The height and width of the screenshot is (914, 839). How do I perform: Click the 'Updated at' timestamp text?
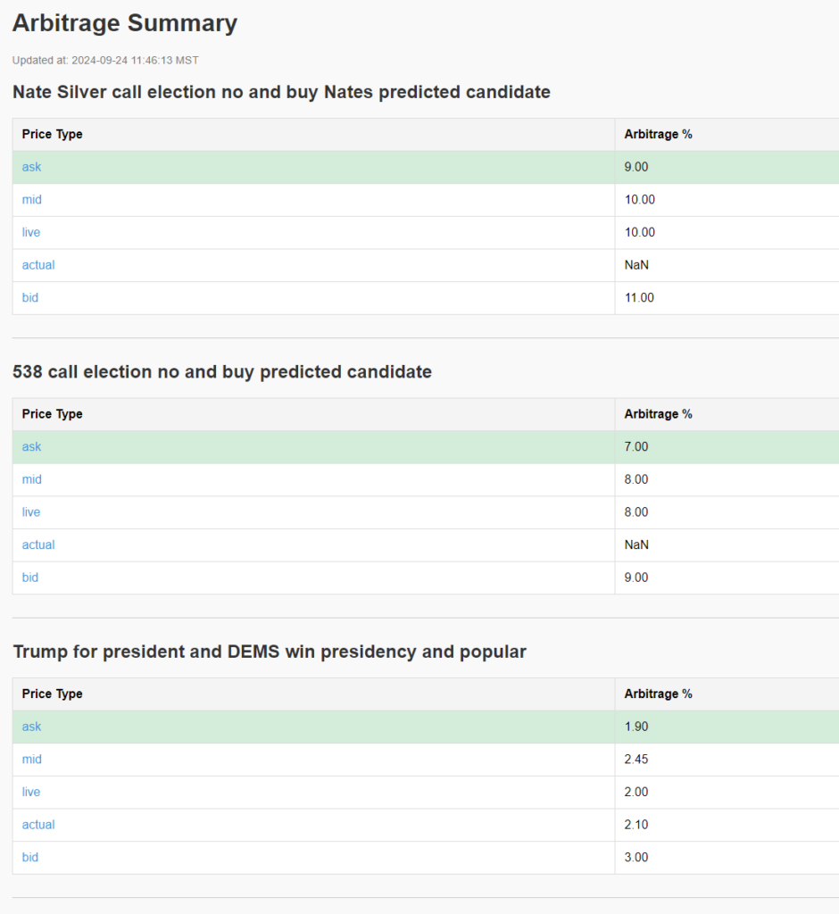[105, 61]
